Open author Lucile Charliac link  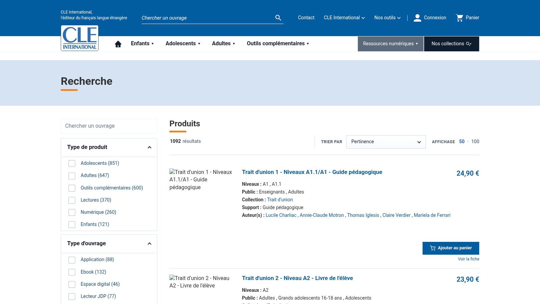click(x=281, y=215)
